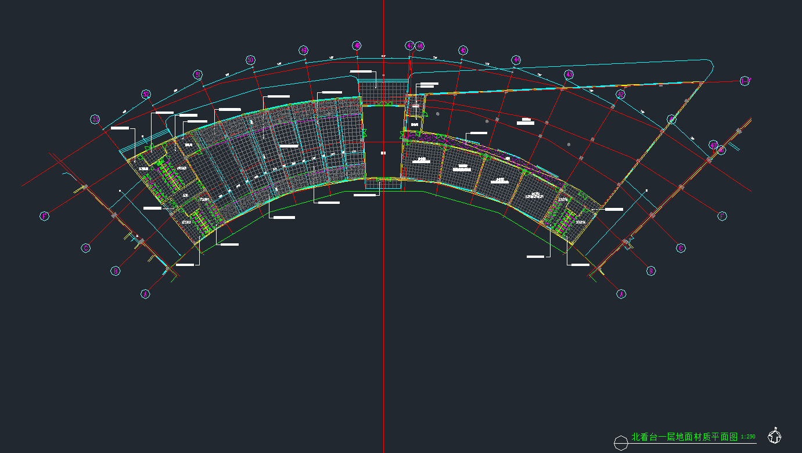
Task: Click grid axis bubble 52
Action: 146,94
